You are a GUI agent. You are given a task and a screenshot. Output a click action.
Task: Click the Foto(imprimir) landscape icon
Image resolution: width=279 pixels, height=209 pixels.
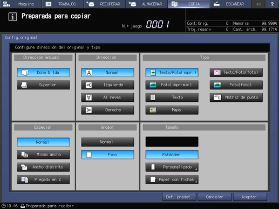[x=153, y=85]
